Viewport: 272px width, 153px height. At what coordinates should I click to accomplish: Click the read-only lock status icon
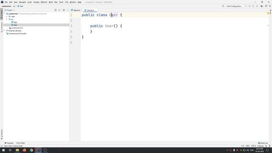coord(266,146)
